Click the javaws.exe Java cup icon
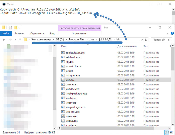Viewport: 175px width, 135px height. click(x=63, y=121)
